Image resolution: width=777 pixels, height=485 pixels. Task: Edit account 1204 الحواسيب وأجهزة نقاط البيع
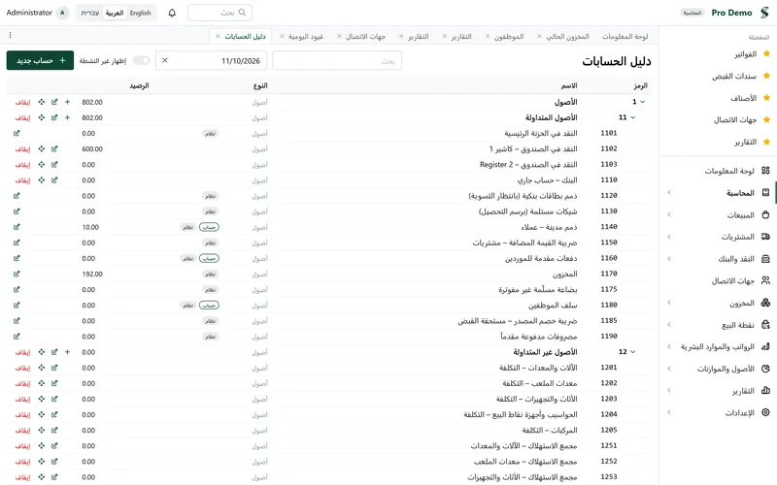click(54, 415)
